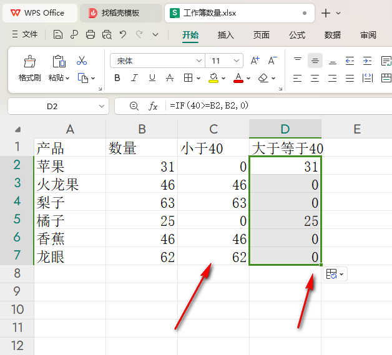The image size is (392, 355).
Task: Open the 文件 menu button
Action: (x=25, y=35)
